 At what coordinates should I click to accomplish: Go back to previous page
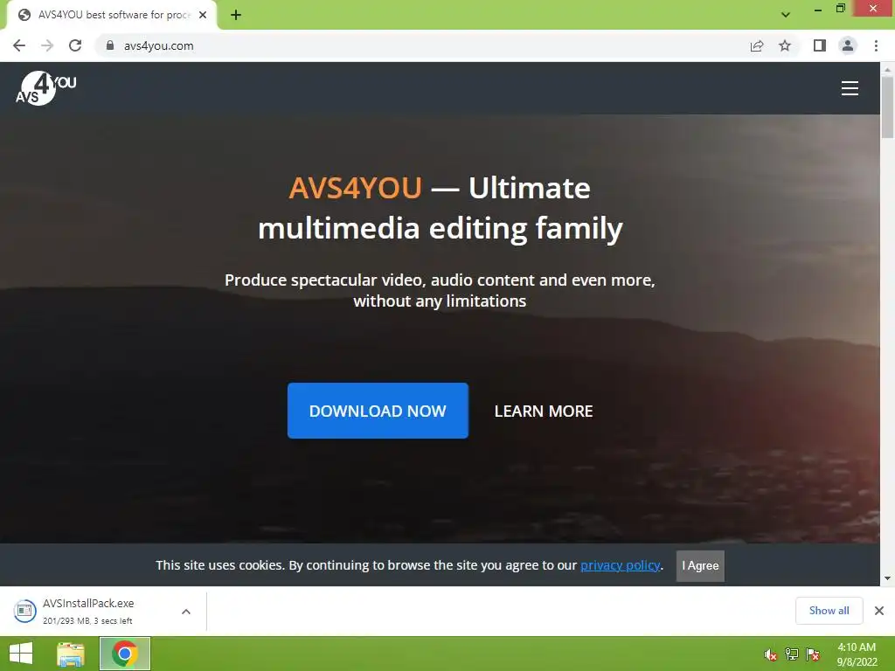[x=19, y=45]
